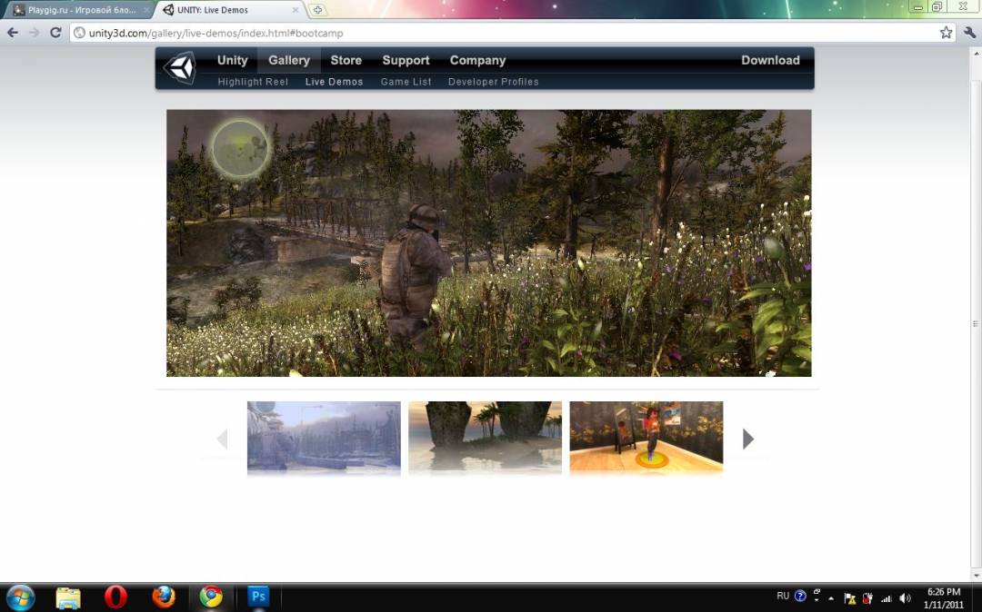The height and width of the screenshot is (612, 982).
Task: Click the page vertical scrollbar
Action: pyautogui.click(x=976, y=323)
